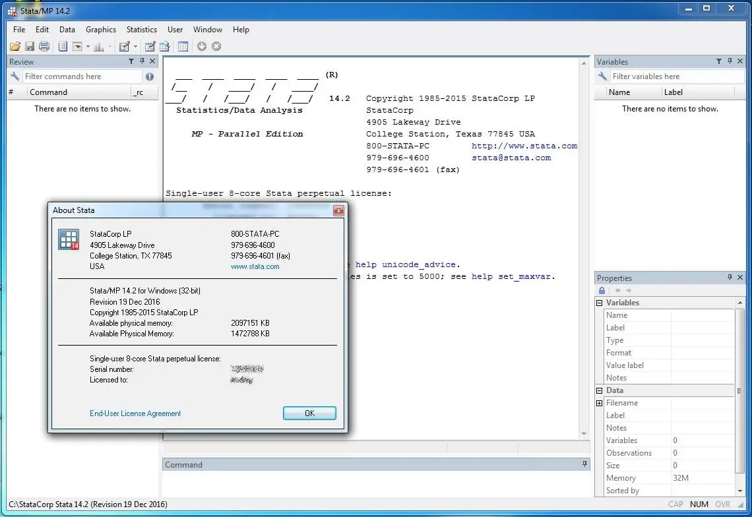Expand the Filename row in Properties

[x=599, y=403]
